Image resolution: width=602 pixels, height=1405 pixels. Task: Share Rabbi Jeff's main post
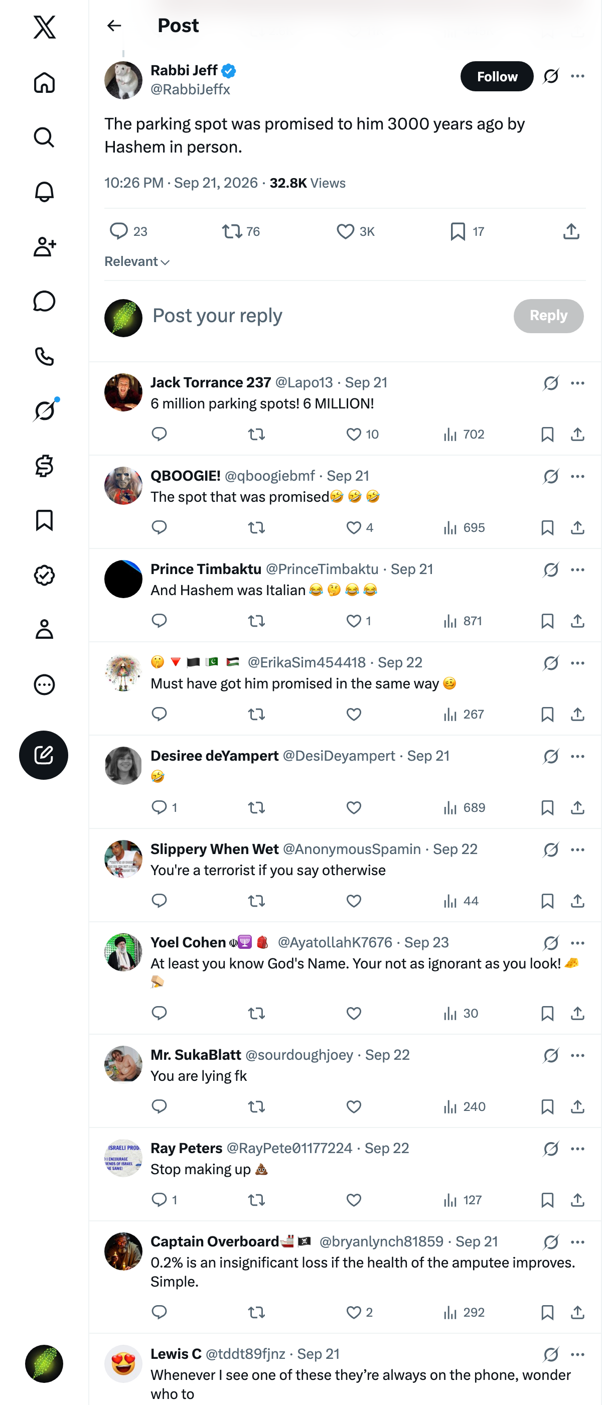click(x=571, y=232)
